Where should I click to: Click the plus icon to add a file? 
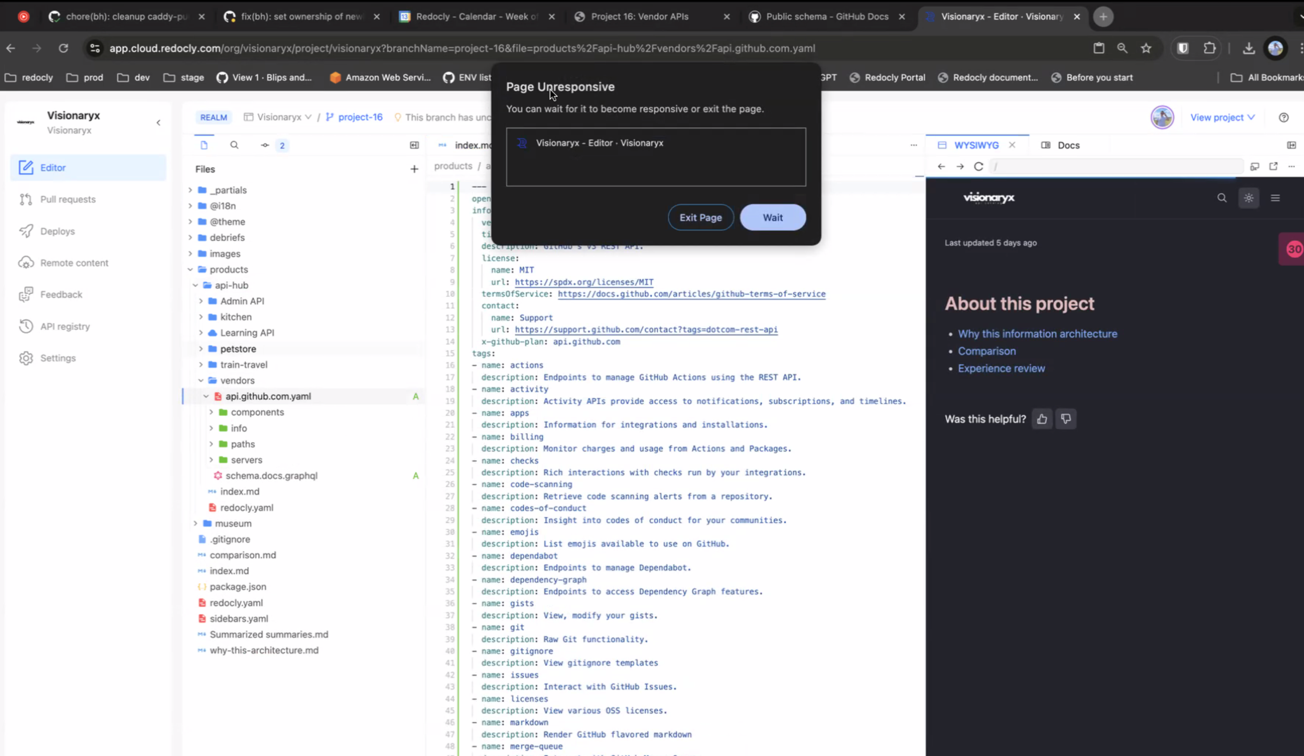click(414, 169)
